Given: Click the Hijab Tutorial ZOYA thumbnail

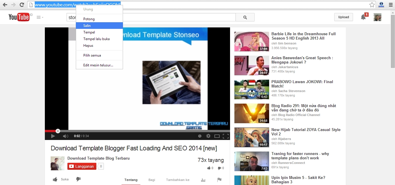Looking at the screenshot, I should (252, 137).
